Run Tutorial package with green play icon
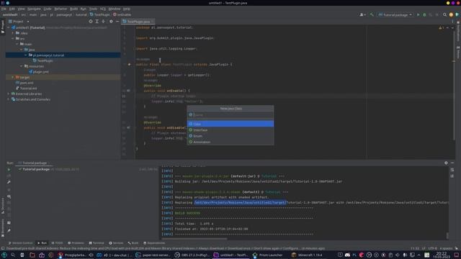 [x=418, y=14]
